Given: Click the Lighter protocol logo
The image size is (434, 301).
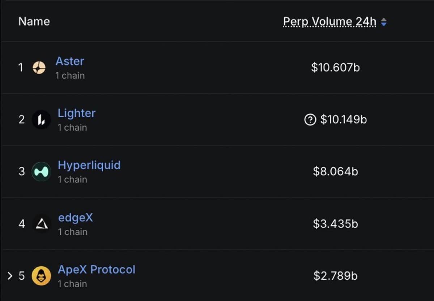Looking at the screenshot, I should point(41,119).
